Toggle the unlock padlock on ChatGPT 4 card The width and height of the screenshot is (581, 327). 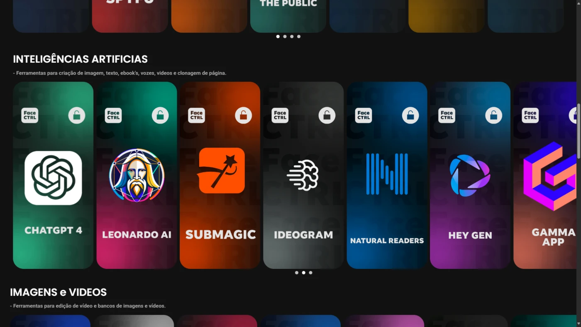tap(77, 115)
